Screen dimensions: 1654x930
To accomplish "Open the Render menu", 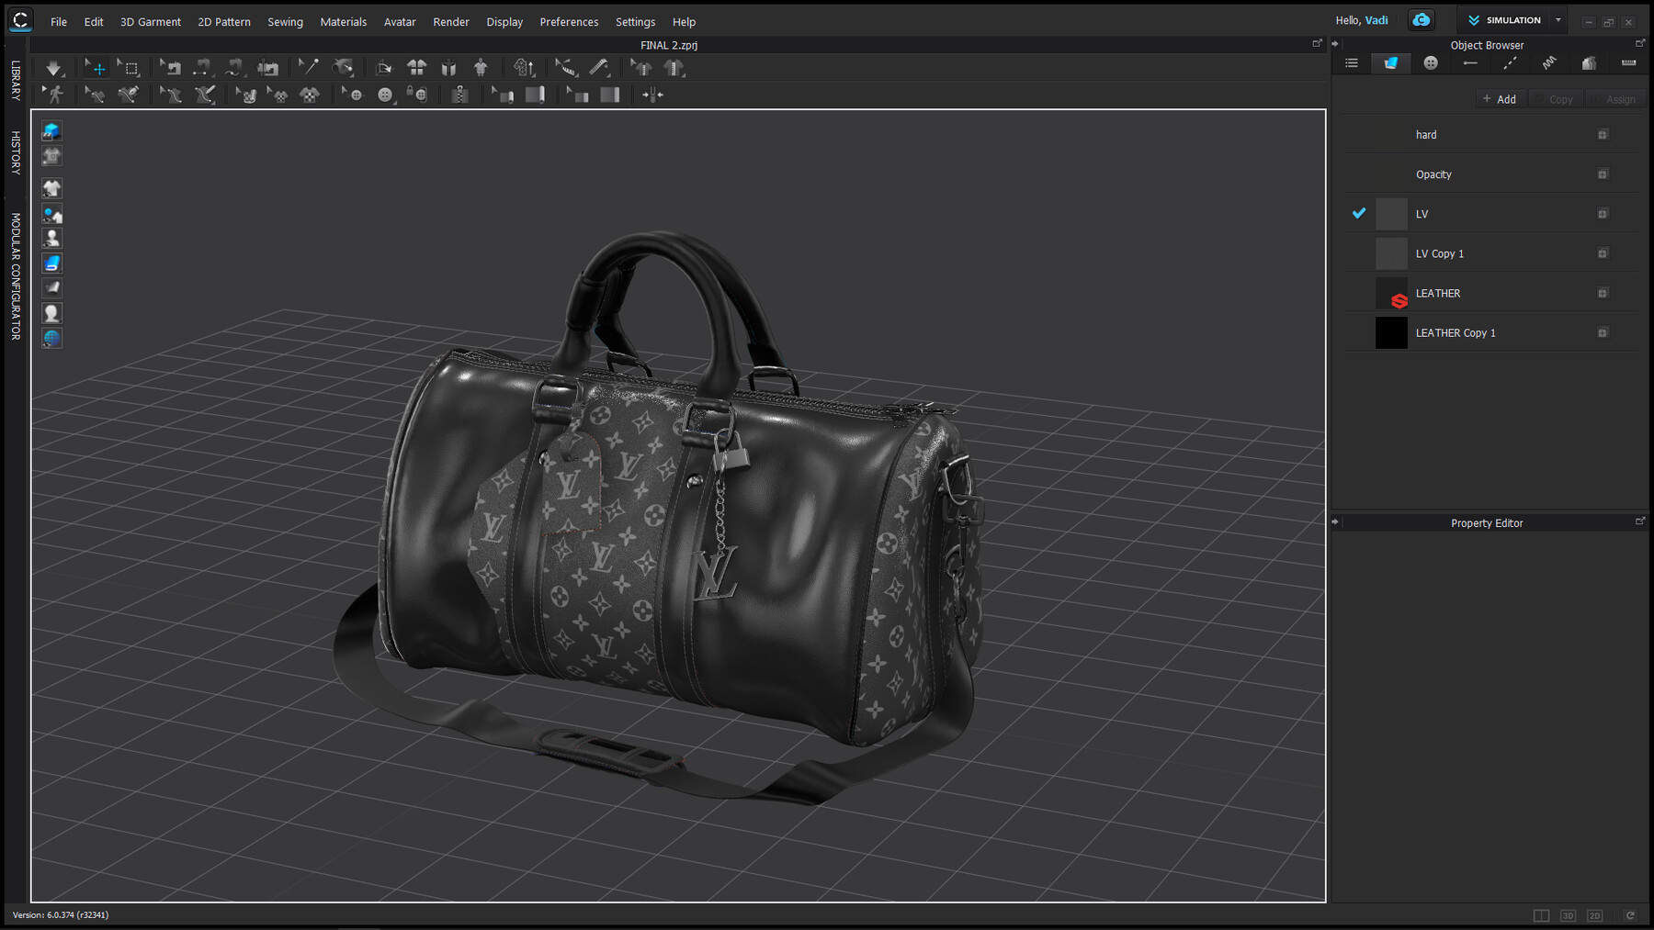I will click(x=451, y=22).
